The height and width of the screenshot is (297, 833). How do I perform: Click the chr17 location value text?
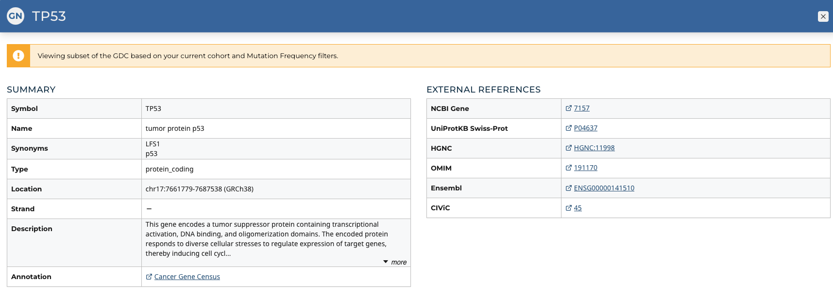tap(199, 189)
